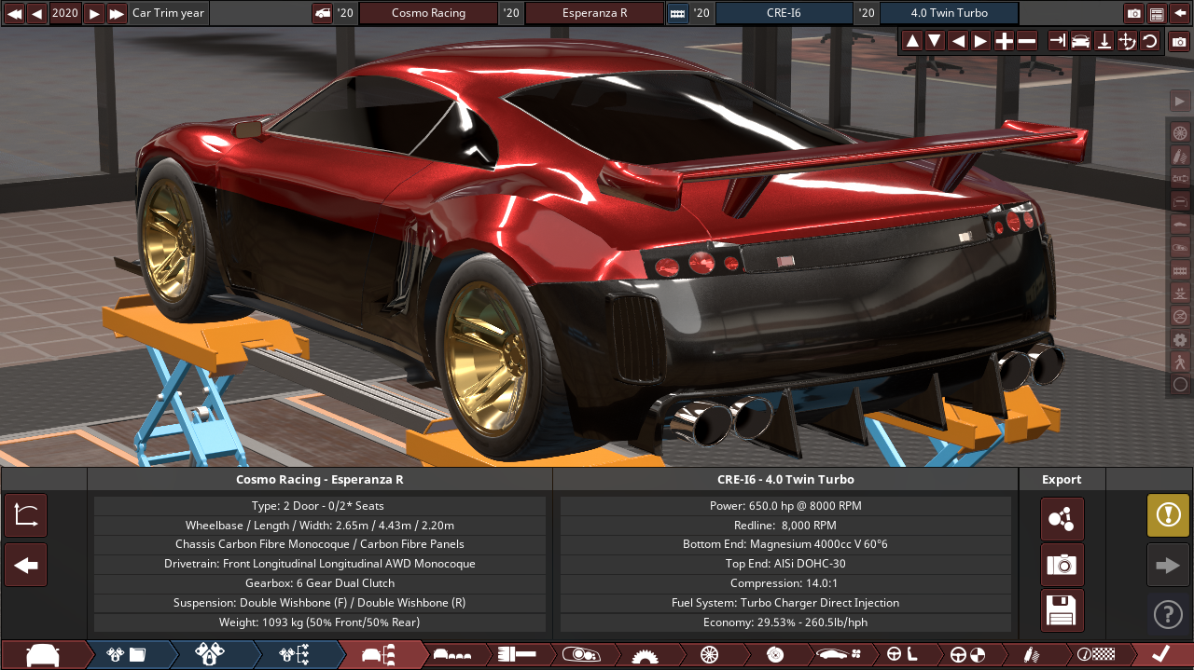Image resolution: width=1194 pixels, height=670 pixels.
Task: Toggle wheels visibility in side panel
Action: pyautogui.click(x=1180, y=132)
